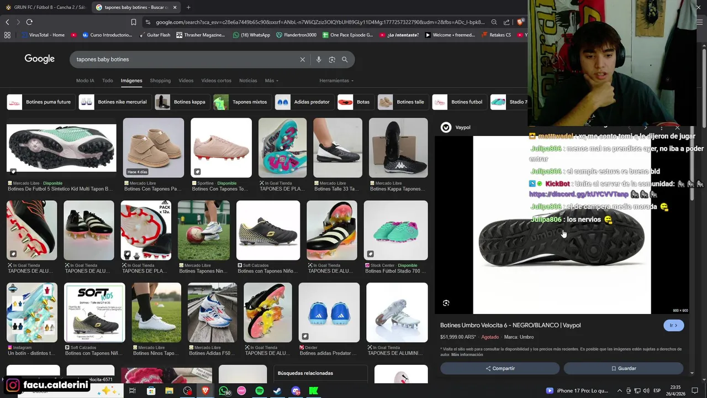Select the Imágenes tab
This screenshot has width=707, height=398.
(131, 81)
